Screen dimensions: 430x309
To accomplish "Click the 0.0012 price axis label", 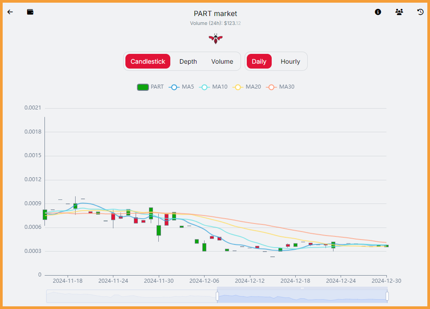I will point(32,179).
